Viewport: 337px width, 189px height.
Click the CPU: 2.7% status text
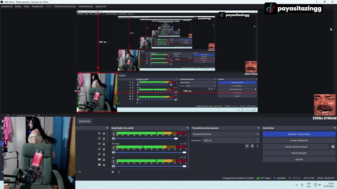(309, 178)
